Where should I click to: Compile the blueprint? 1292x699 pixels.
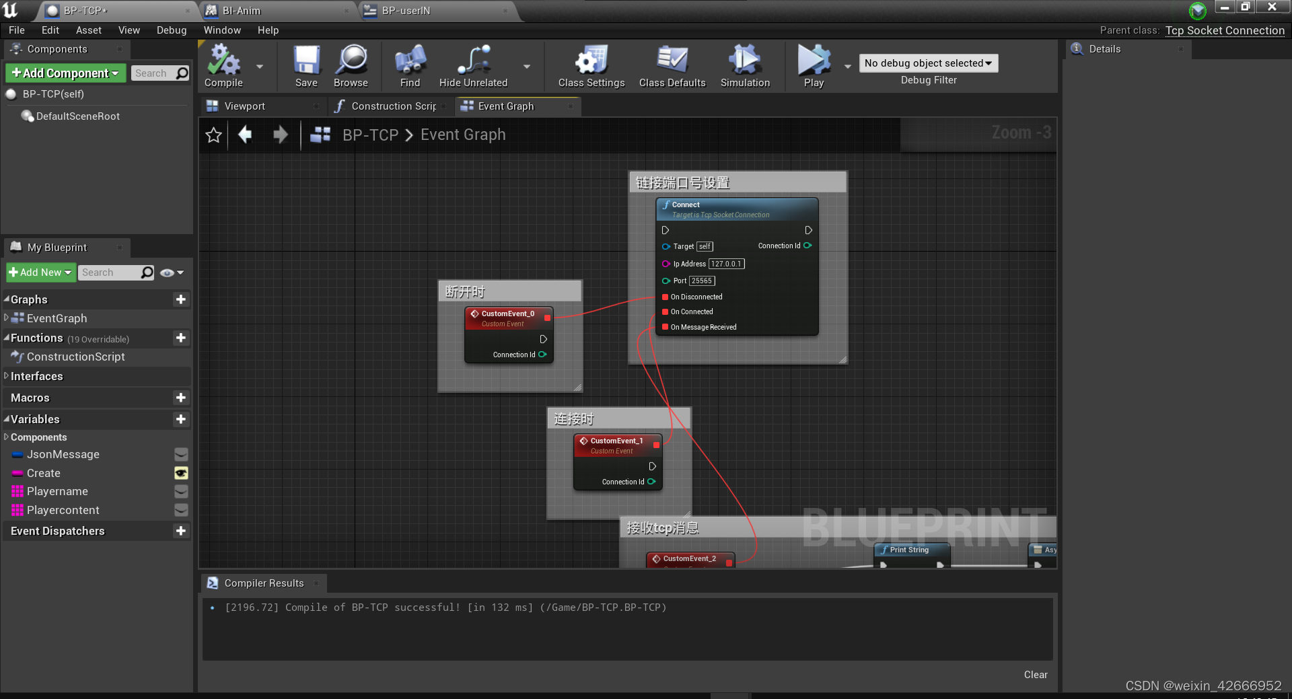223,65
